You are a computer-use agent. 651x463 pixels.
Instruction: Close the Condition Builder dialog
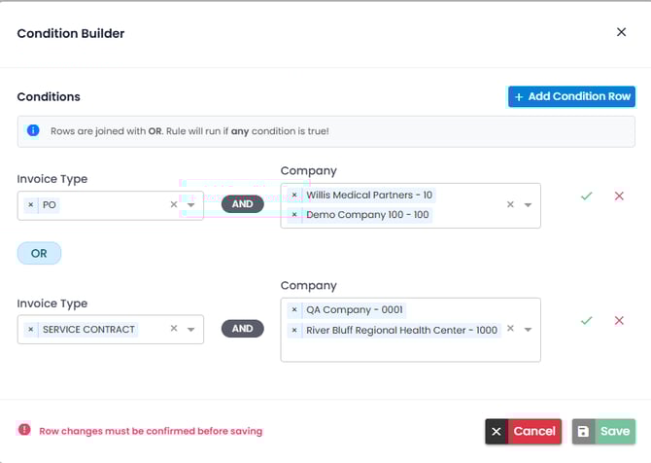[622, 32]
